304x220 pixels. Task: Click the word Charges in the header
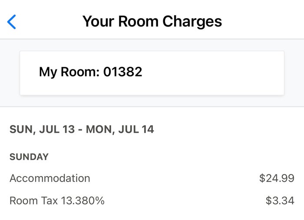tap(192, 22)
